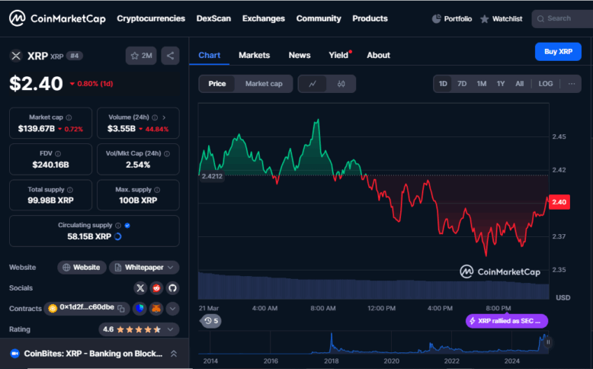593x369 pixels.
Task: Click the Search input field
Action: [562, 18]
